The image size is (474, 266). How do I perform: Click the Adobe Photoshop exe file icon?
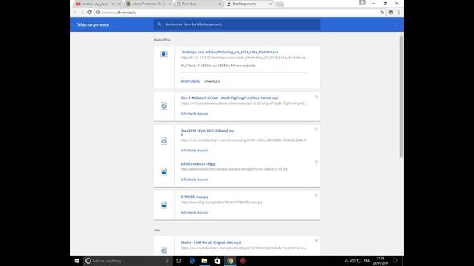point(164,54)
